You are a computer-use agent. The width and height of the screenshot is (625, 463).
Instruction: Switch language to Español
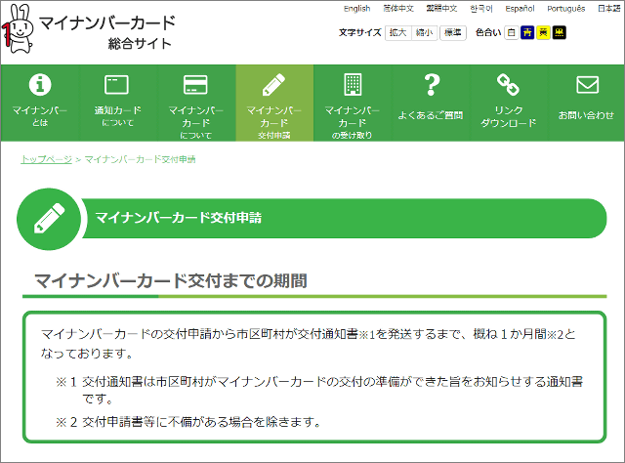pyautogui.click(x=520, y=9)
